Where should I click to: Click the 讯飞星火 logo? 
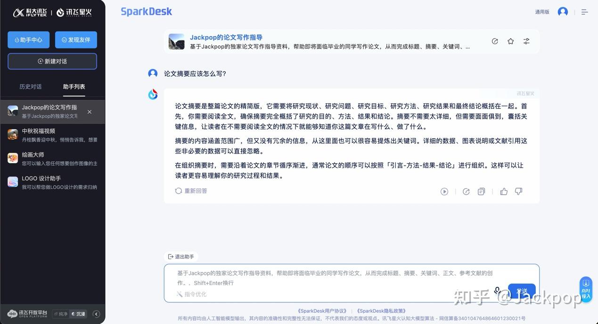(x=74, y=13)
